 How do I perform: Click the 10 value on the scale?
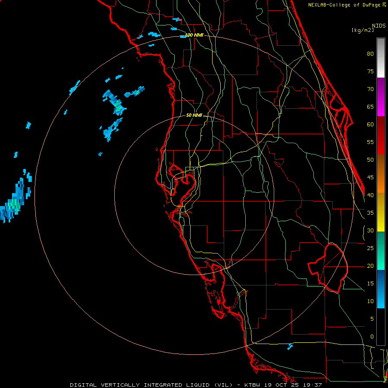[x=370, y=301]
